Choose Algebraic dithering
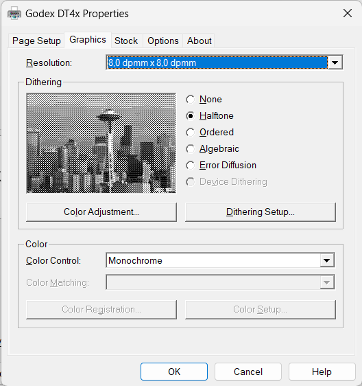 (191, 149)
